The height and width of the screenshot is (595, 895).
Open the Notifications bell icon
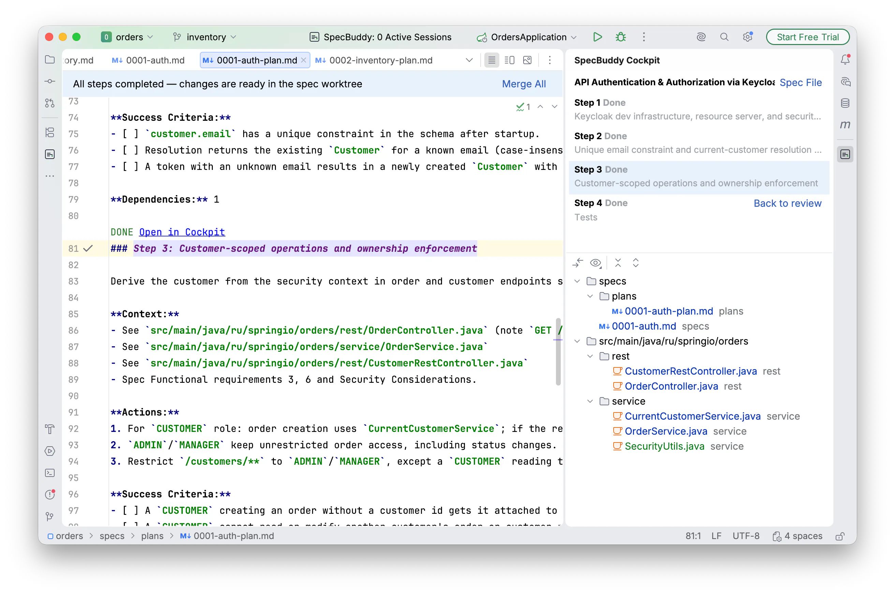click(845, 60)
